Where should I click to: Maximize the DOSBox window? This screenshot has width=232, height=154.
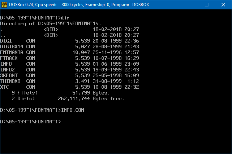pyautogui.click(x=207, y=5)
